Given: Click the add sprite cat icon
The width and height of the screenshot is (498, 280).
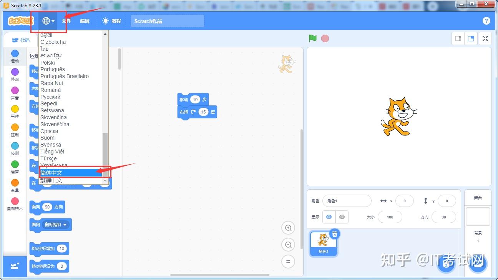Looking at the screenshot, I should 446,264.
